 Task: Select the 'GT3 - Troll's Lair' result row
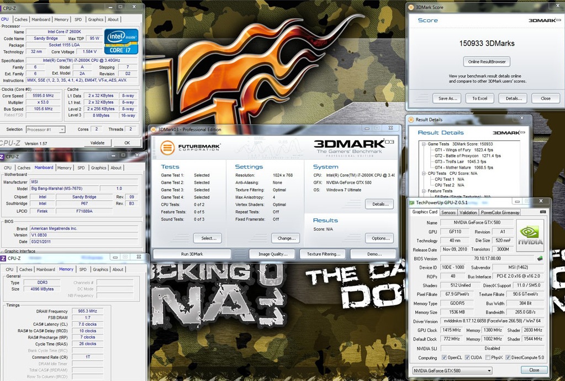460,161
